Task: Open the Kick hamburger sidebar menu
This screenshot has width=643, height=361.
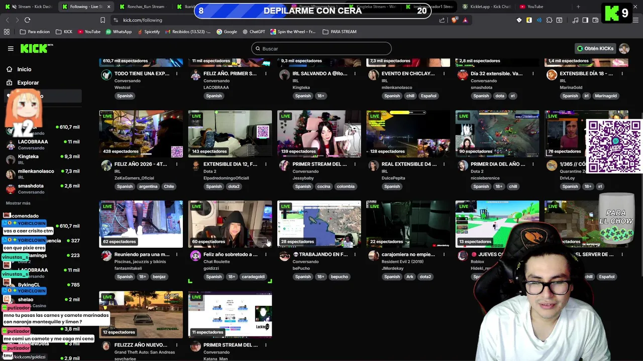Action: tap(11, 49)
